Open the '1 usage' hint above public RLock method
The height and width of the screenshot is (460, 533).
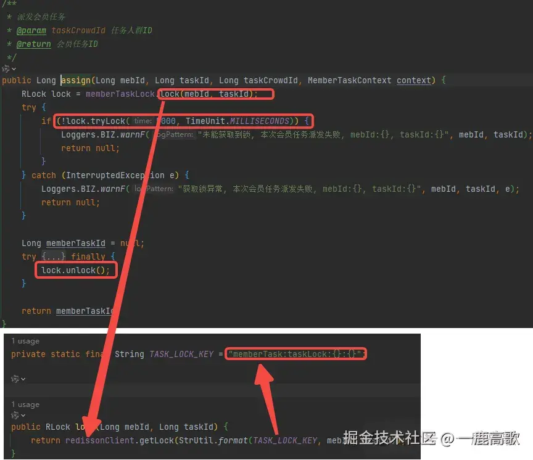25,405
